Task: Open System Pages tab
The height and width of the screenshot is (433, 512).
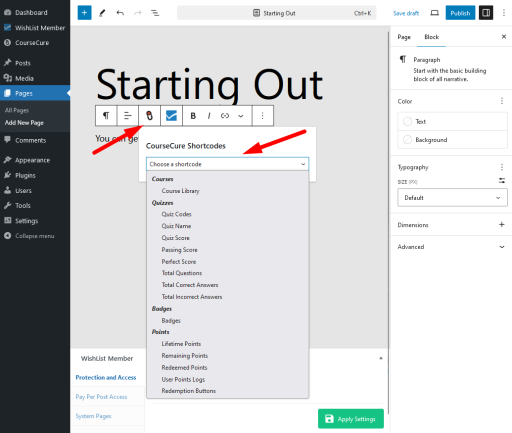Action: coord(93,416)
